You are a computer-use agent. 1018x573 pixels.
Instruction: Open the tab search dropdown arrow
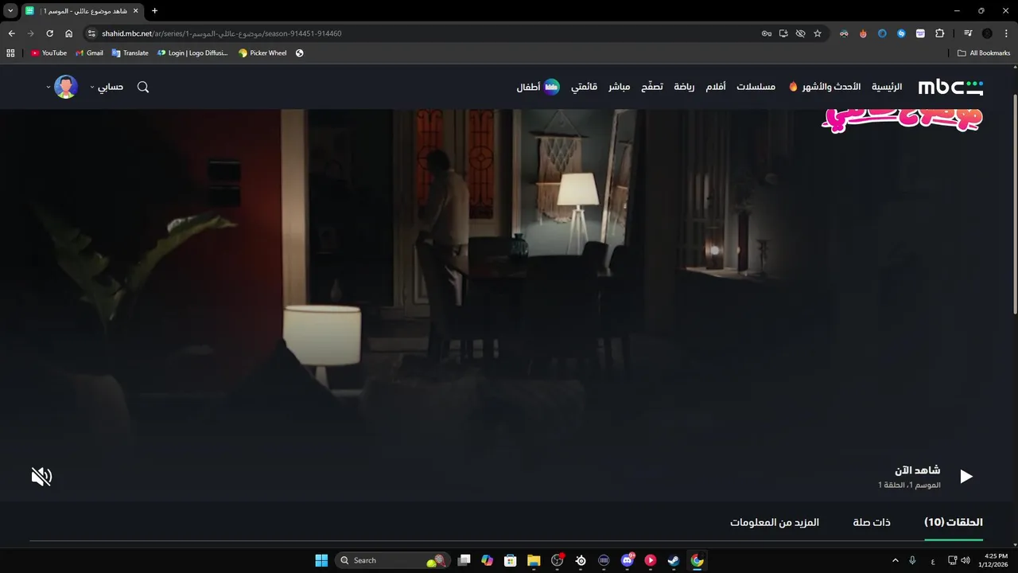tap(10, 10)
